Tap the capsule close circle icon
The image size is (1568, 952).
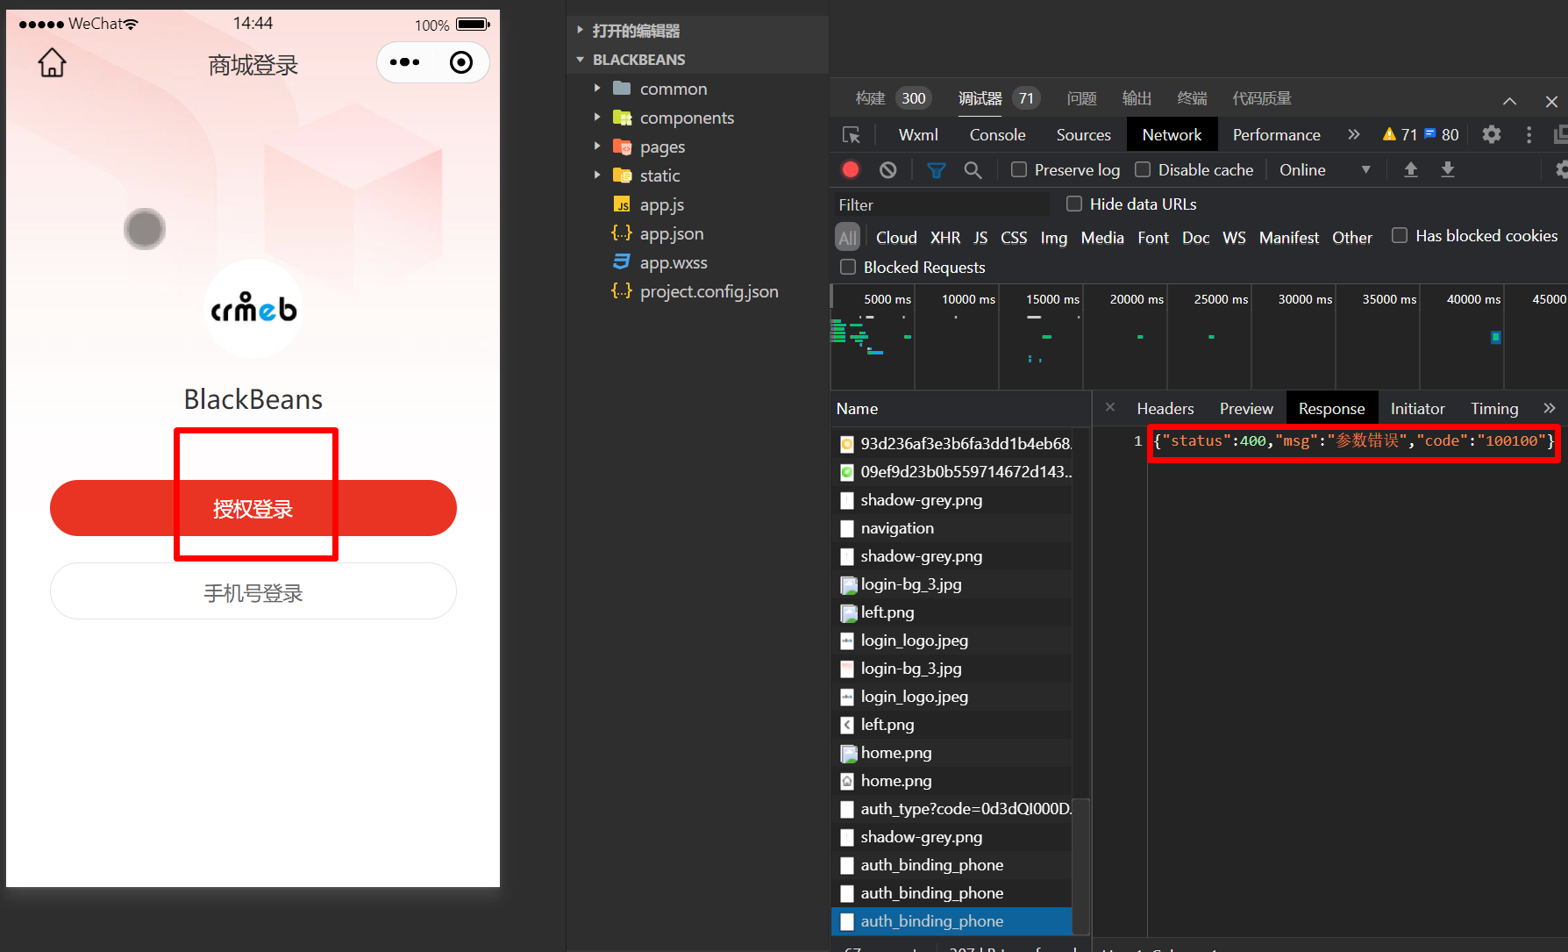[x=460, y=62]
